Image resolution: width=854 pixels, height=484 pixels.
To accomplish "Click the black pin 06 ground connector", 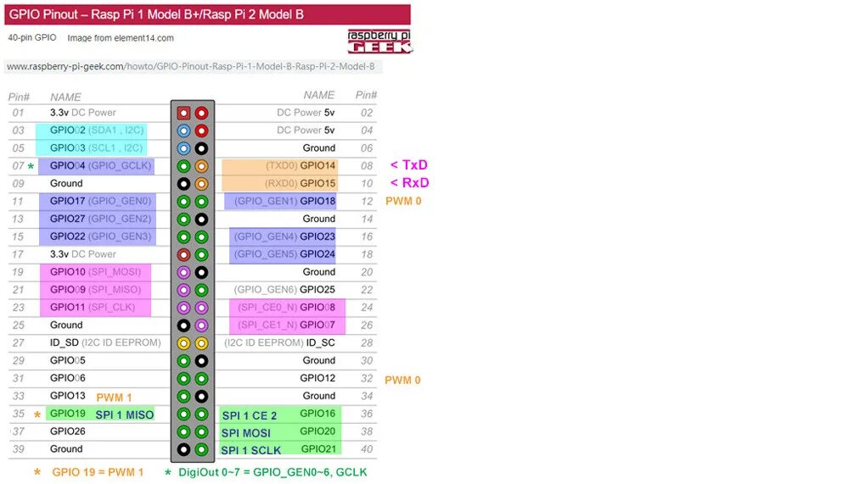I will click(201, 148).
